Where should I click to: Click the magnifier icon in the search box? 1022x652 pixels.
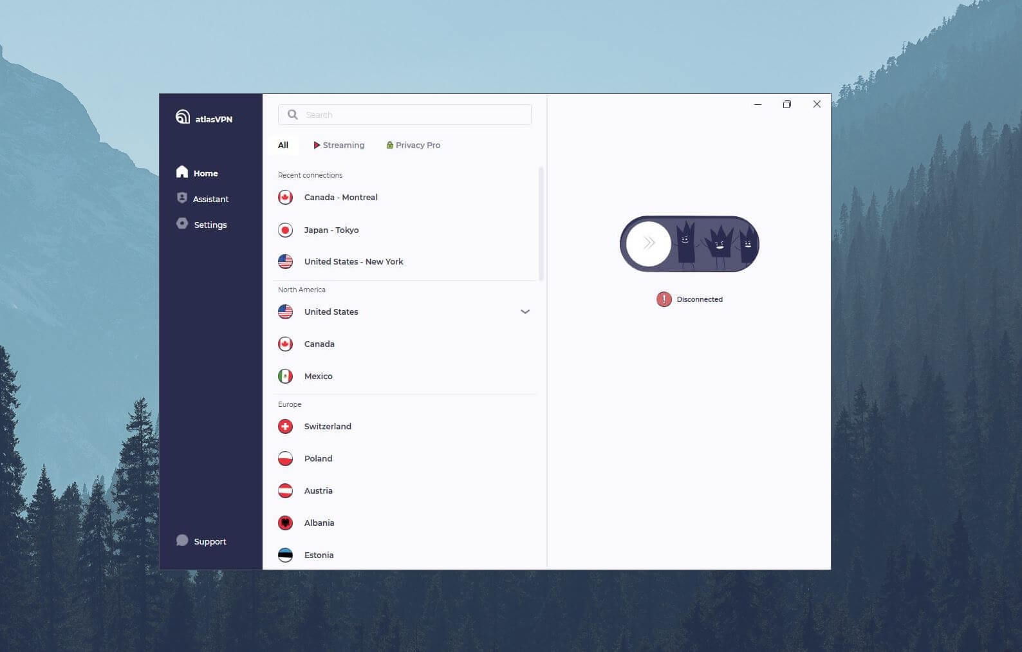click(x=293, y=115)
